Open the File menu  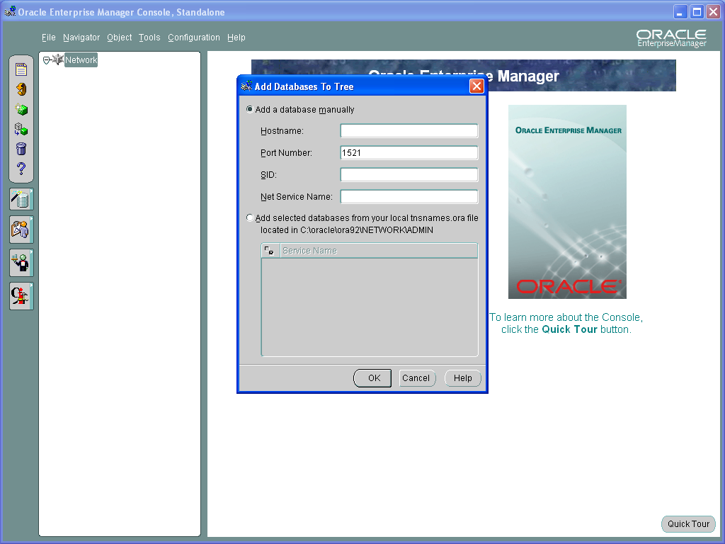tap(49, 38)
